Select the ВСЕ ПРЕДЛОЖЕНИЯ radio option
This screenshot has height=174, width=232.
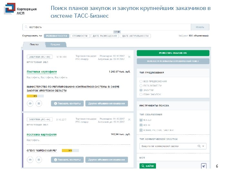pyautogui.click(x=141, y=82)
